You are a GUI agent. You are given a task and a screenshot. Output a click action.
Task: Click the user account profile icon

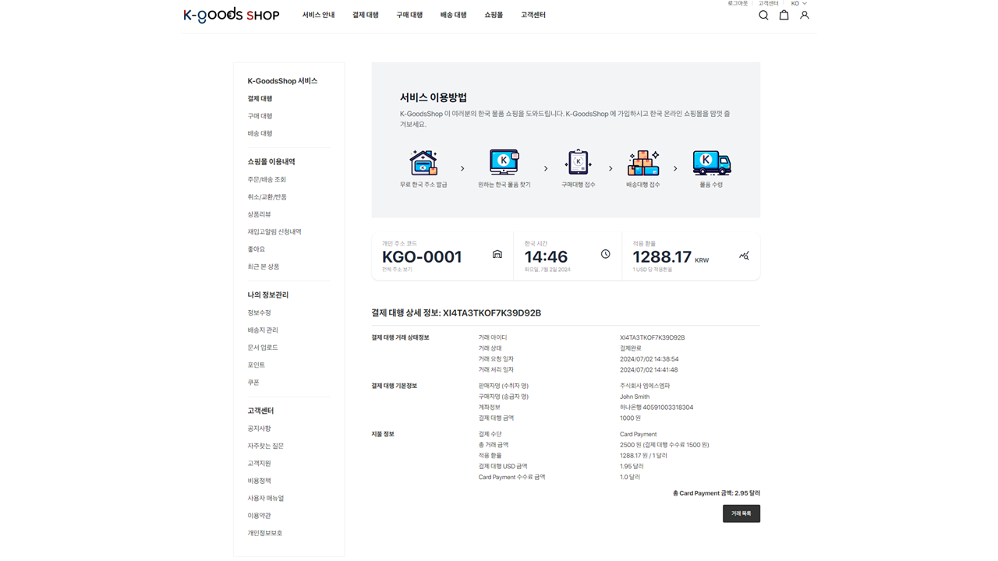804,16
